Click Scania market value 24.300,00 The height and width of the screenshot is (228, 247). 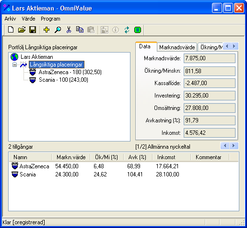pyautogui.click(x=67, y=174)
